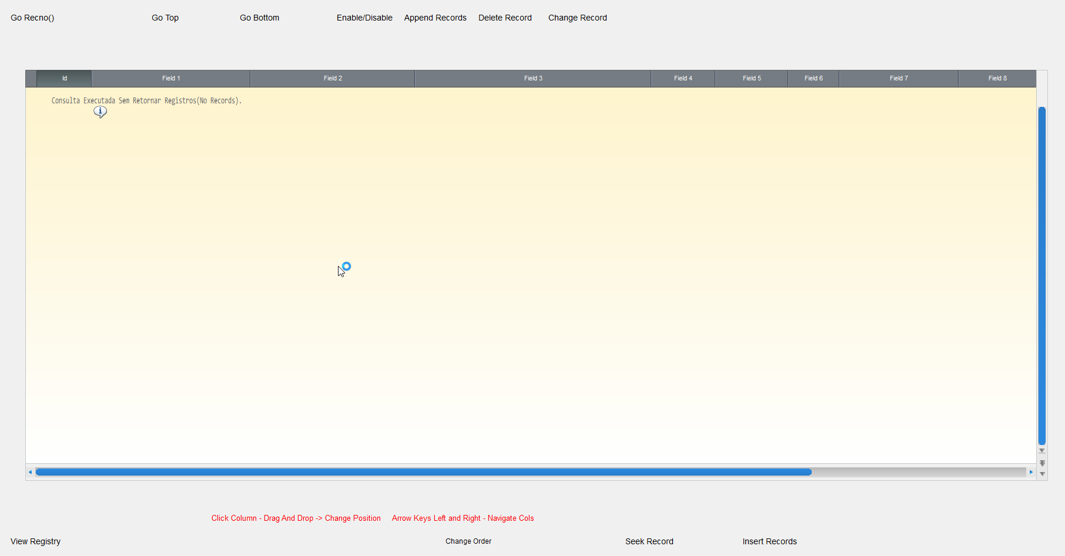Image resolution: width=1065 pixels, height=556 pixels.
Task: Jump to last record with underlined down arrow
Action: point(1041,451)
